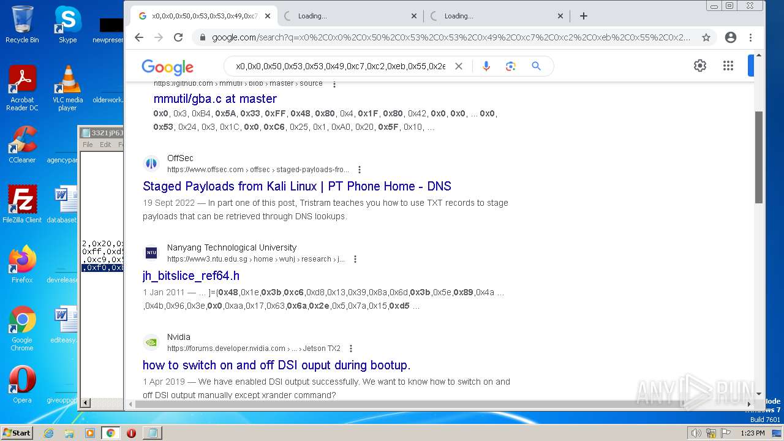The width and height of the screenshot is (784, 441).
Task: Open Google quick settings gear
Action: coord(700,66)
